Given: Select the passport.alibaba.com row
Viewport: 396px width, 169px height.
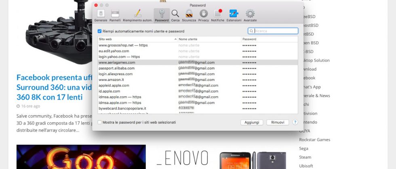Looking at the screenshot, I should coord(198,68).
